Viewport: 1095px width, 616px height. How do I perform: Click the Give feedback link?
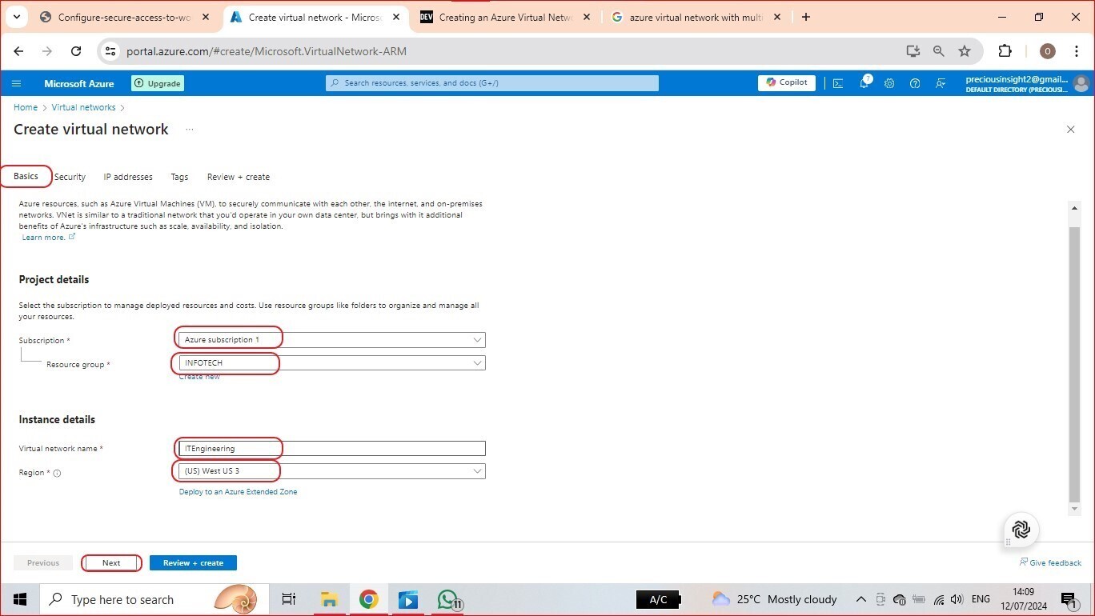click(x=1050, y=563)
